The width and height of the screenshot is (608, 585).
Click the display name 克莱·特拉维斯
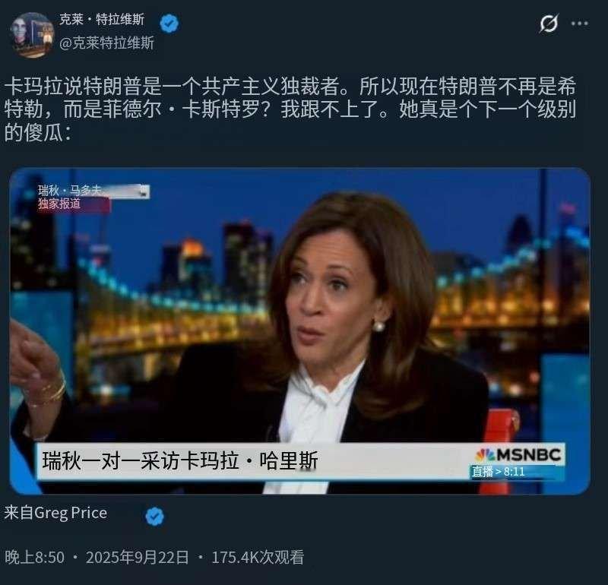[102, 19]
